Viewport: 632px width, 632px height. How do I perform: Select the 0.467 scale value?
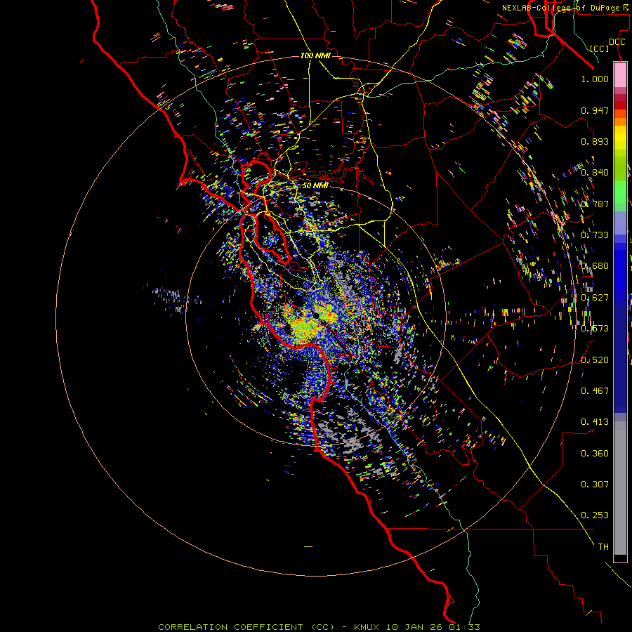point(595,390)
